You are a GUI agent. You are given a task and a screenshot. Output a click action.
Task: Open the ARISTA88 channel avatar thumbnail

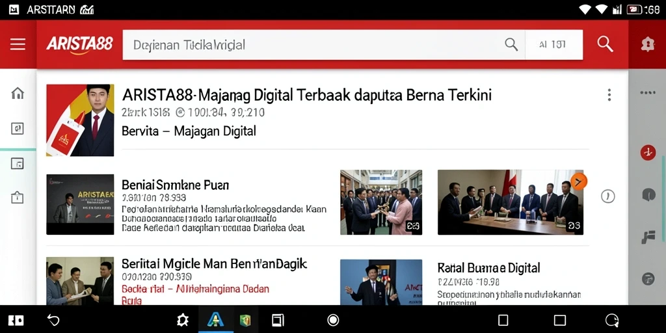[80, 120]
